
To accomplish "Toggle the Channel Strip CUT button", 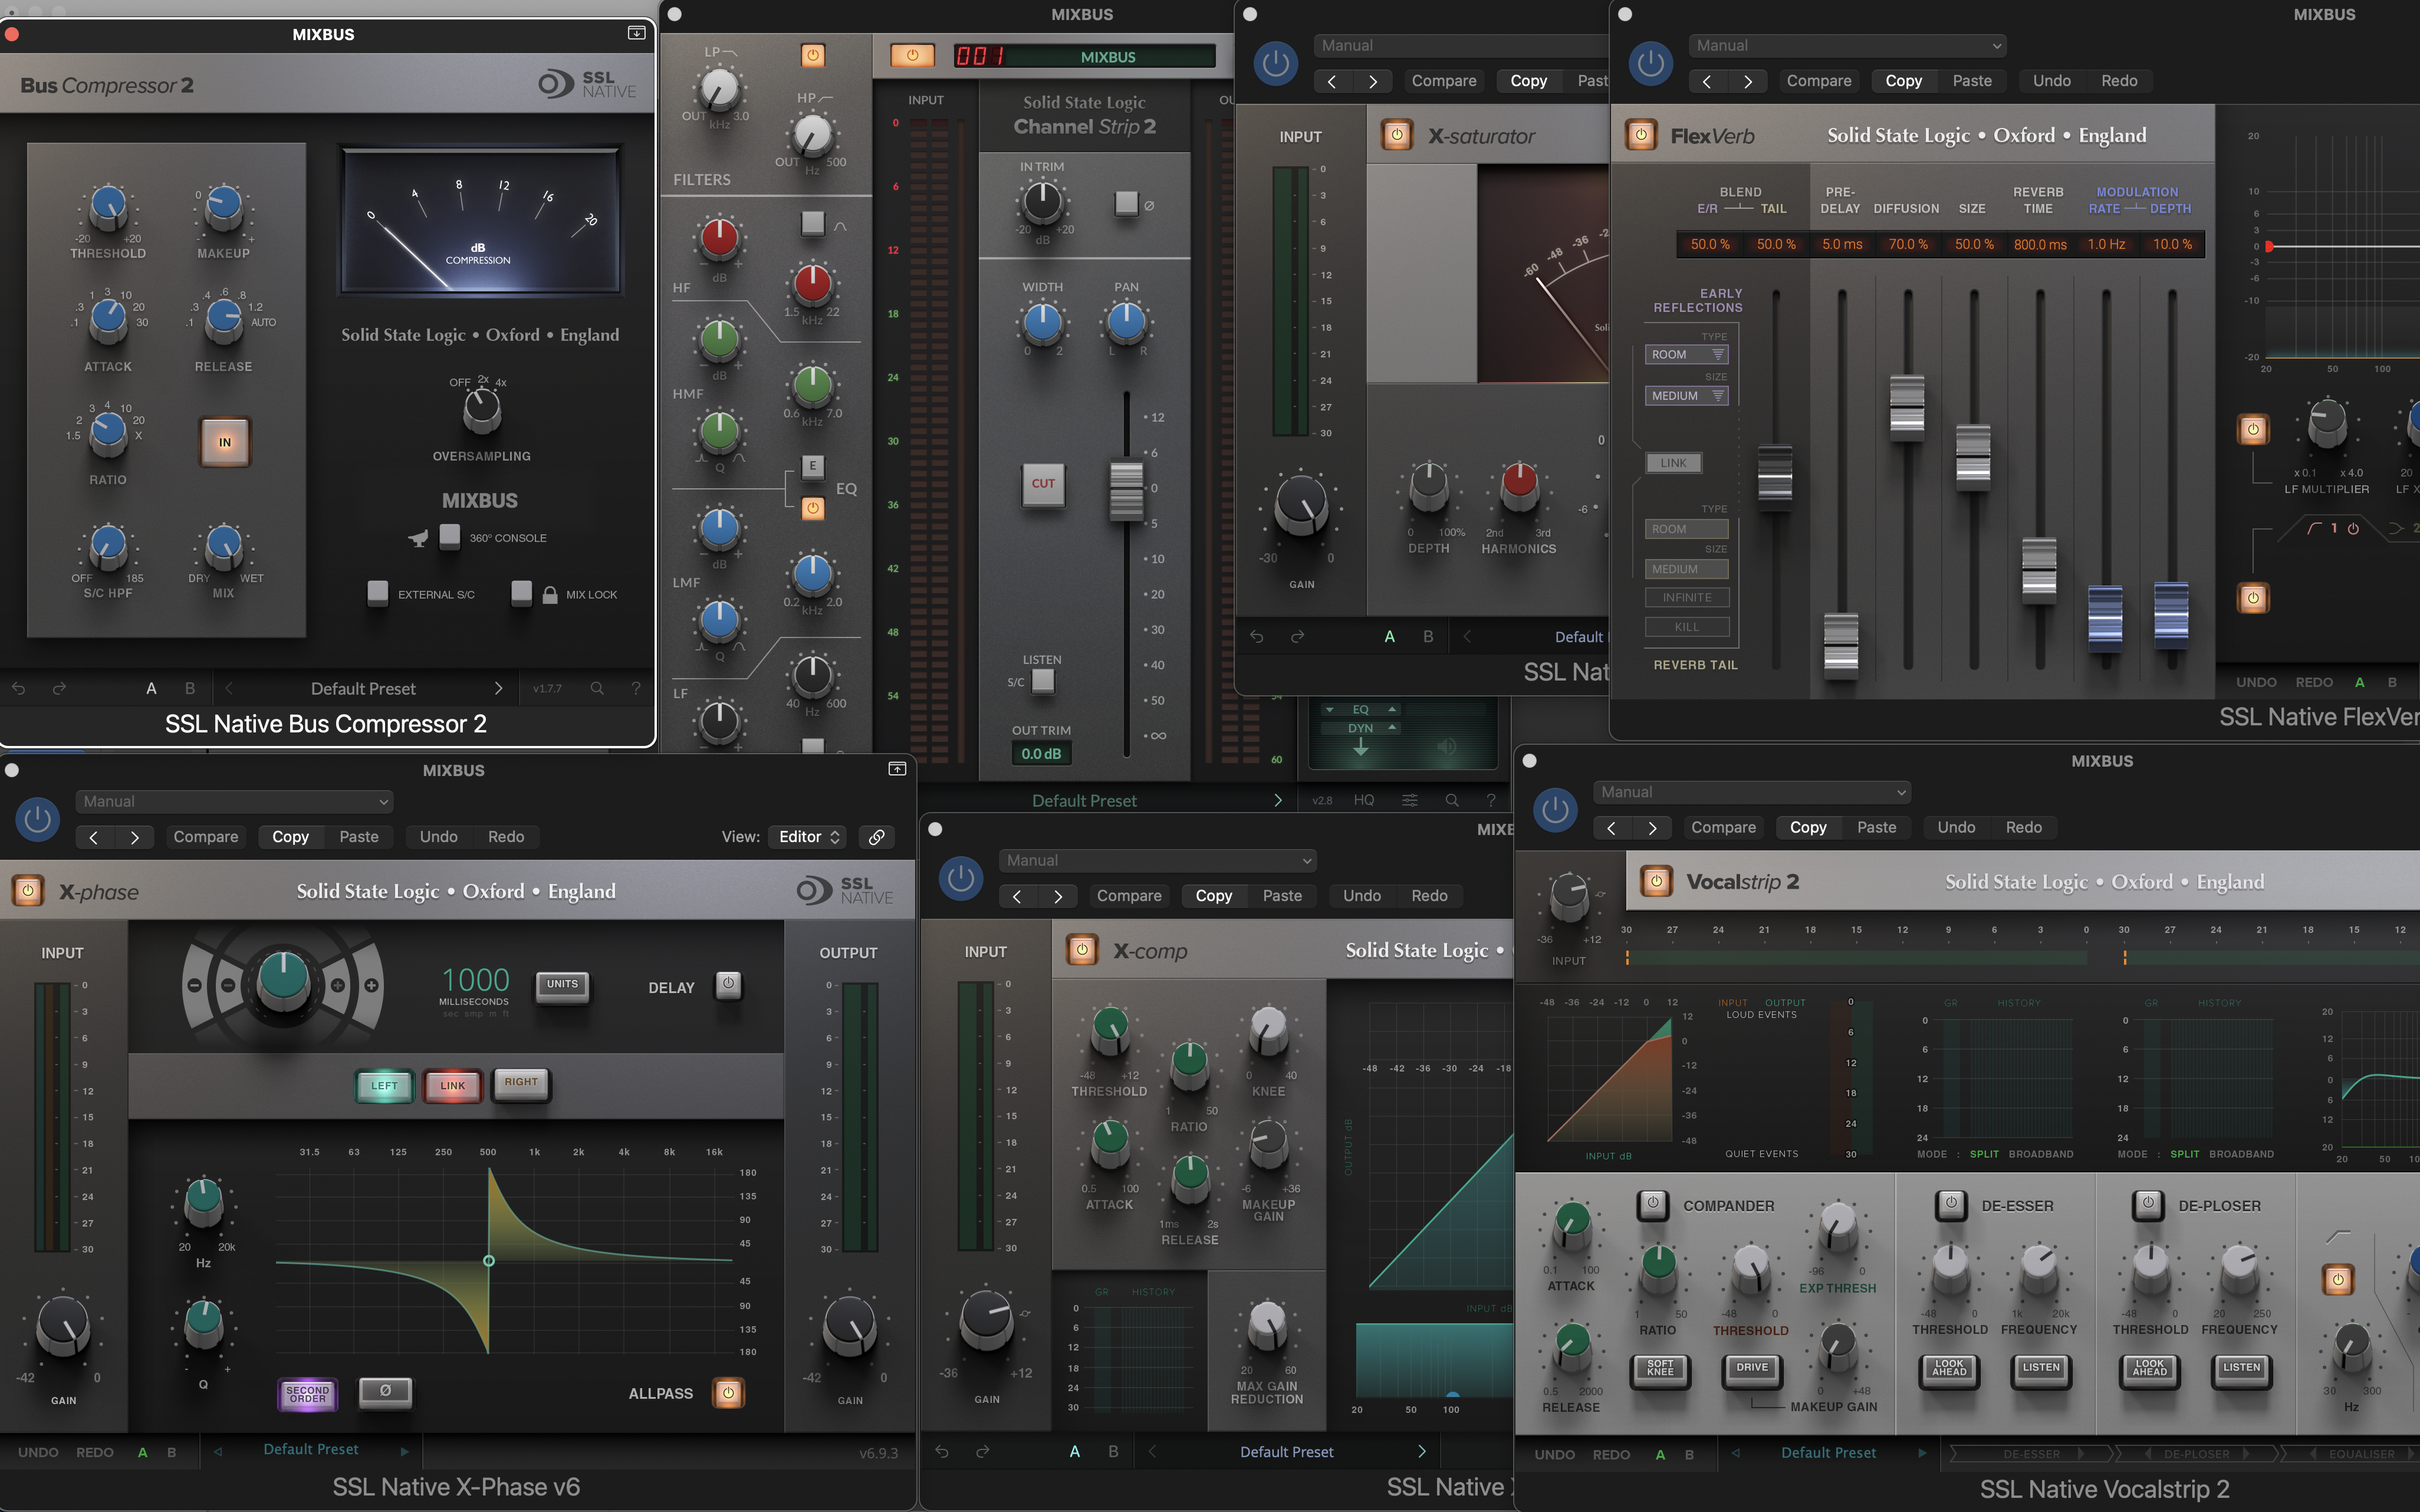I will pyautogui.click(x=1042, y=484).
